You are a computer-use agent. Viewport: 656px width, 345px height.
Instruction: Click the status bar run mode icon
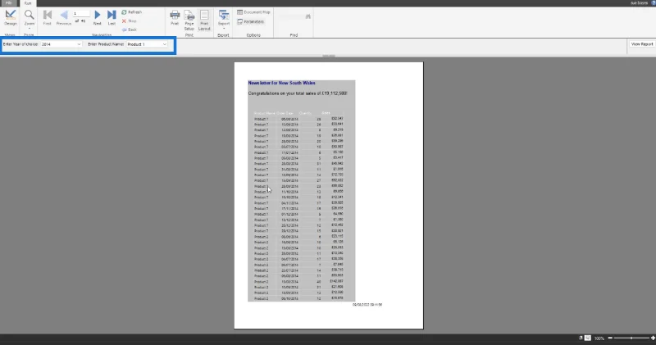[x=587, y=338]
